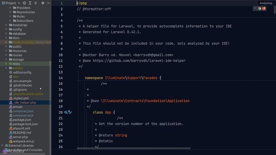Expand the Subscribers folder chevron
This screenshot has width=276, height=155.
click(x=10, y=21)
